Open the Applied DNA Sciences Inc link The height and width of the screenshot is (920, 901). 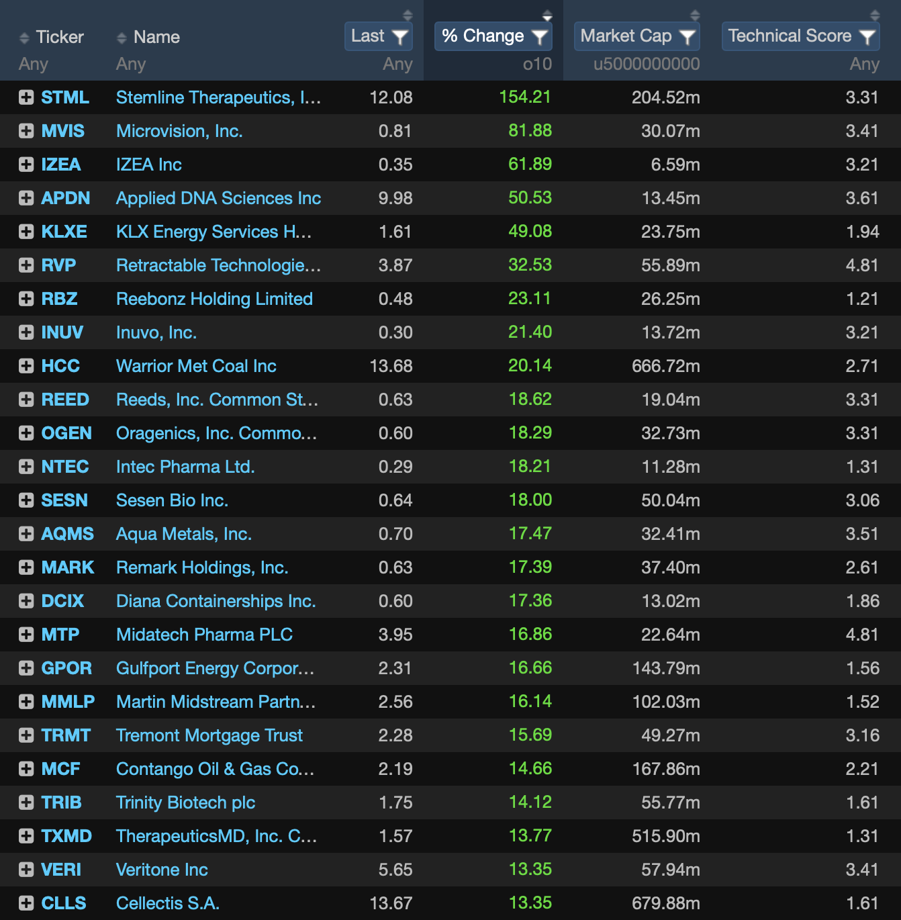218,198
